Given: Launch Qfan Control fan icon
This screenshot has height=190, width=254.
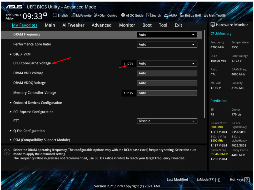Looking at the screenshot, I should (x=96, y=15).
